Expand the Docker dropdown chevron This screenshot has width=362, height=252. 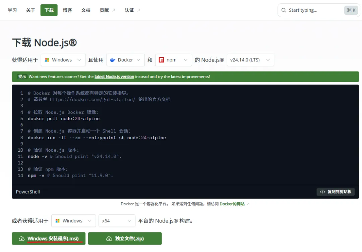(138, 60)
